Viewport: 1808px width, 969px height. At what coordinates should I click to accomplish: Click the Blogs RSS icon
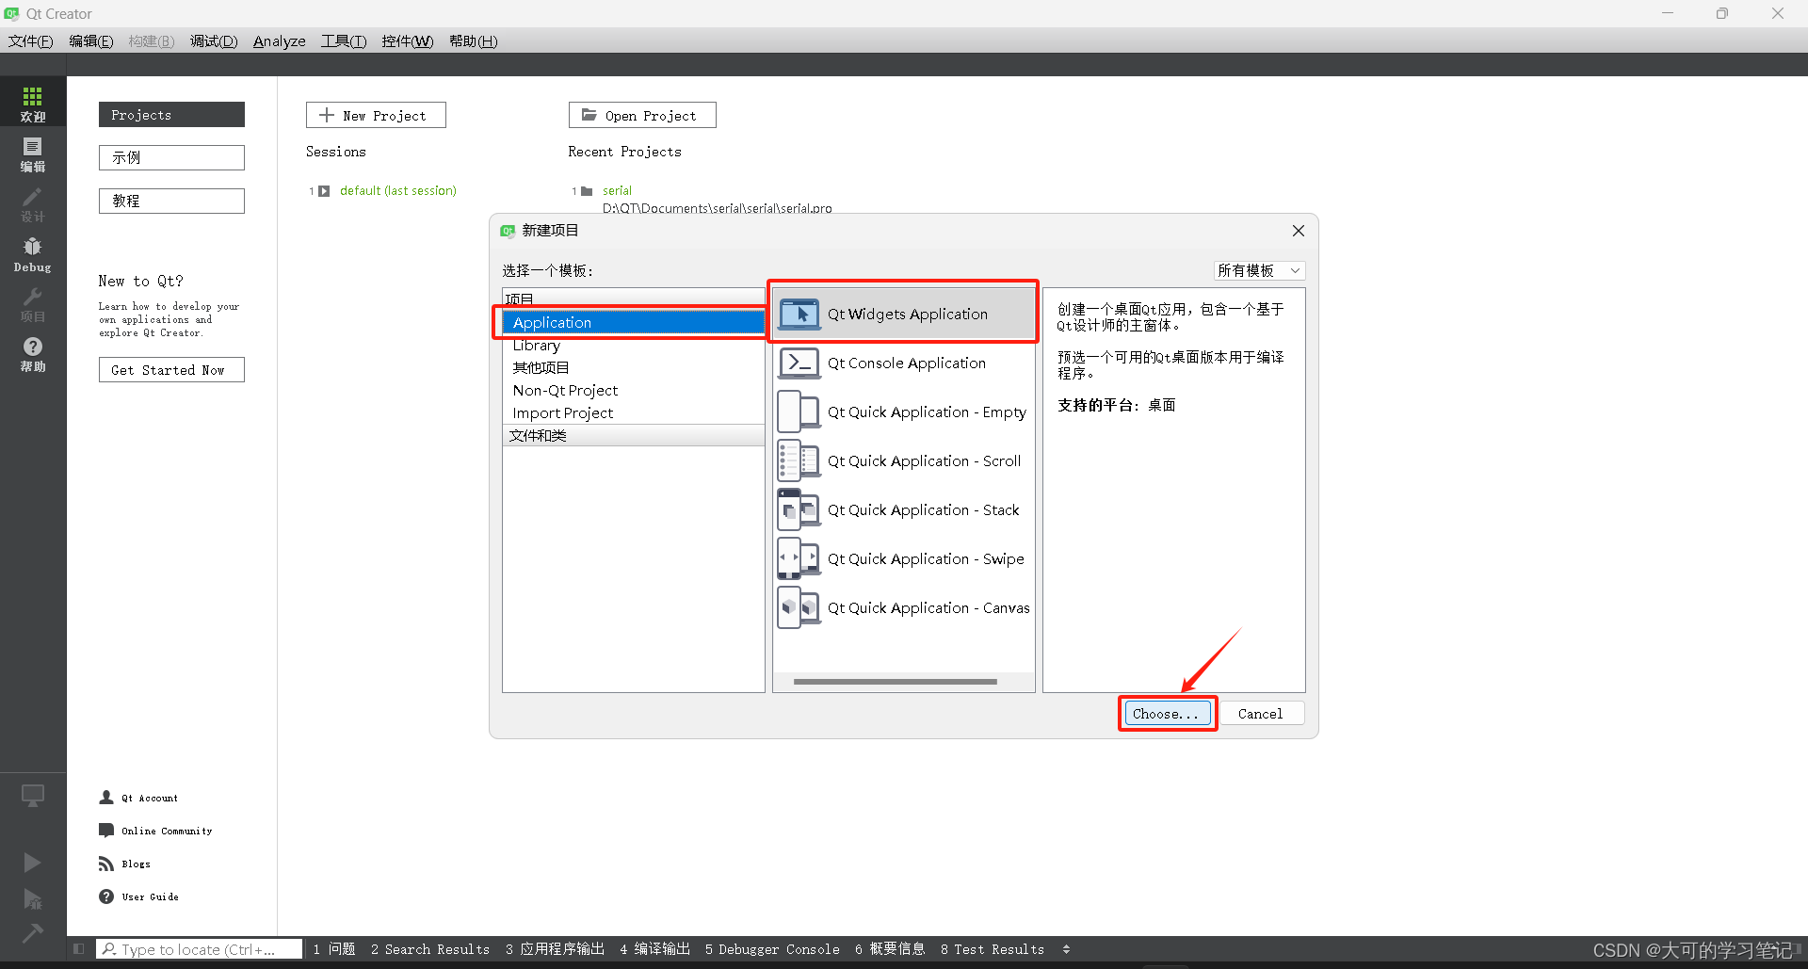pyautogui.click(x=106, y=864)
